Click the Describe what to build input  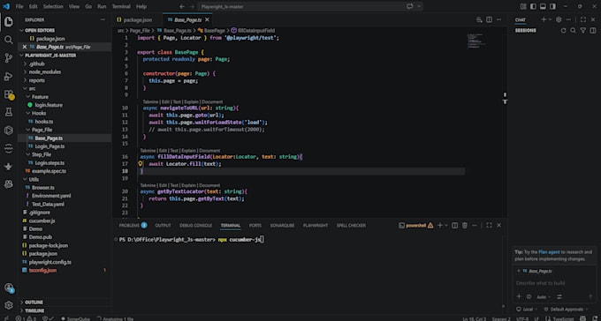point(554,283)
